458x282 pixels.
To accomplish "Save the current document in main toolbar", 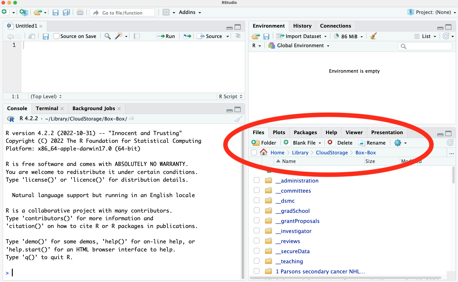I will (x=56, y=12).
